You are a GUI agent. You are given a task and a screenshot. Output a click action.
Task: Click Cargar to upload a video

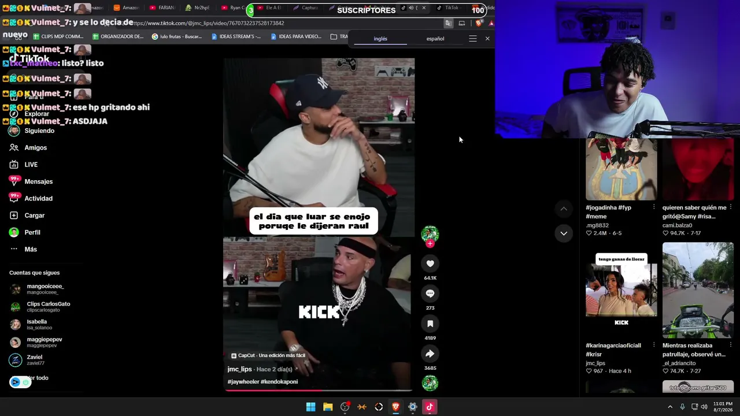(27, 216)
